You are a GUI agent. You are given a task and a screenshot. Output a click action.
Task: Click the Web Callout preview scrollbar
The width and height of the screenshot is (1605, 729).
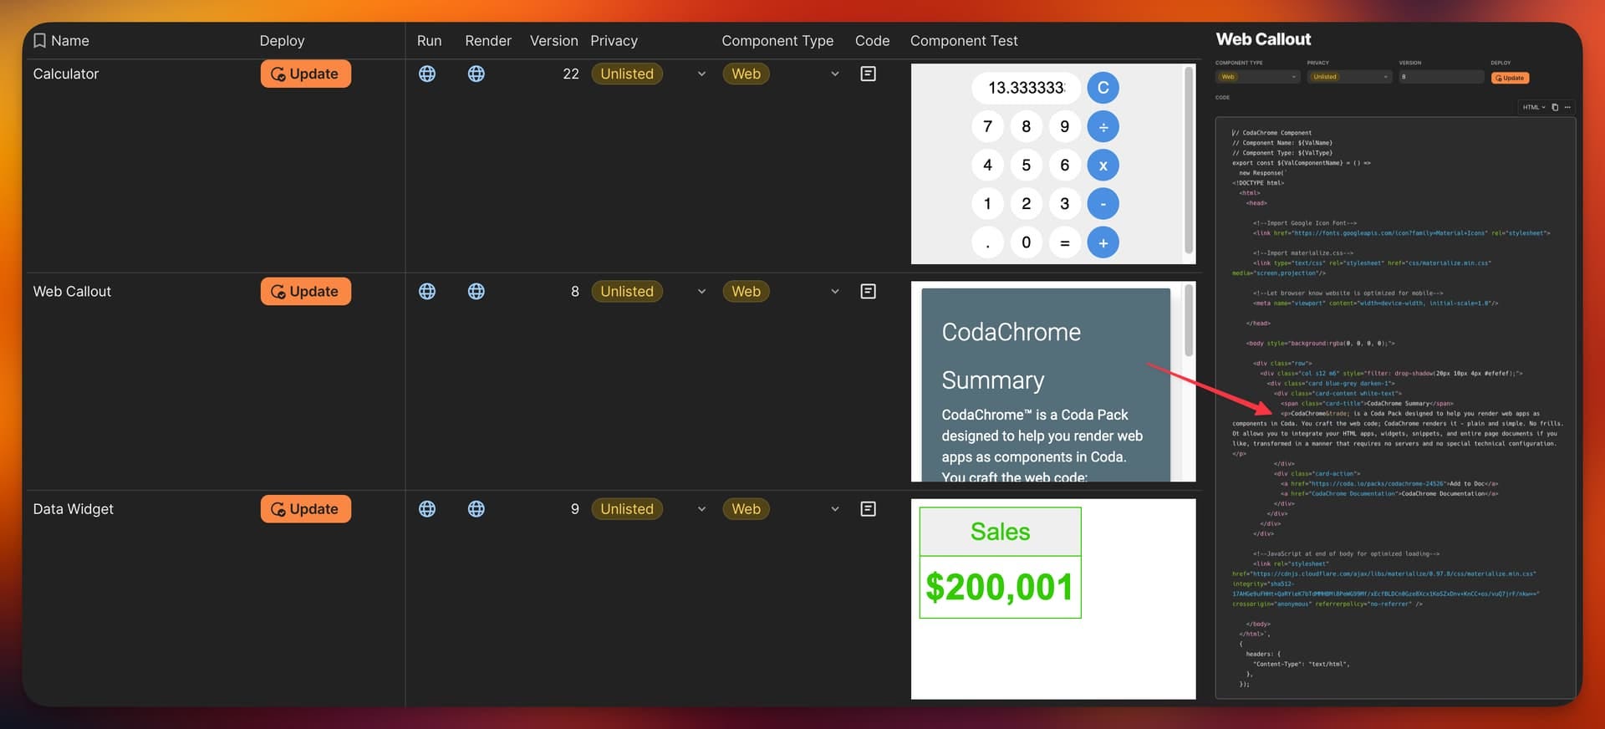click(1189, 319)
